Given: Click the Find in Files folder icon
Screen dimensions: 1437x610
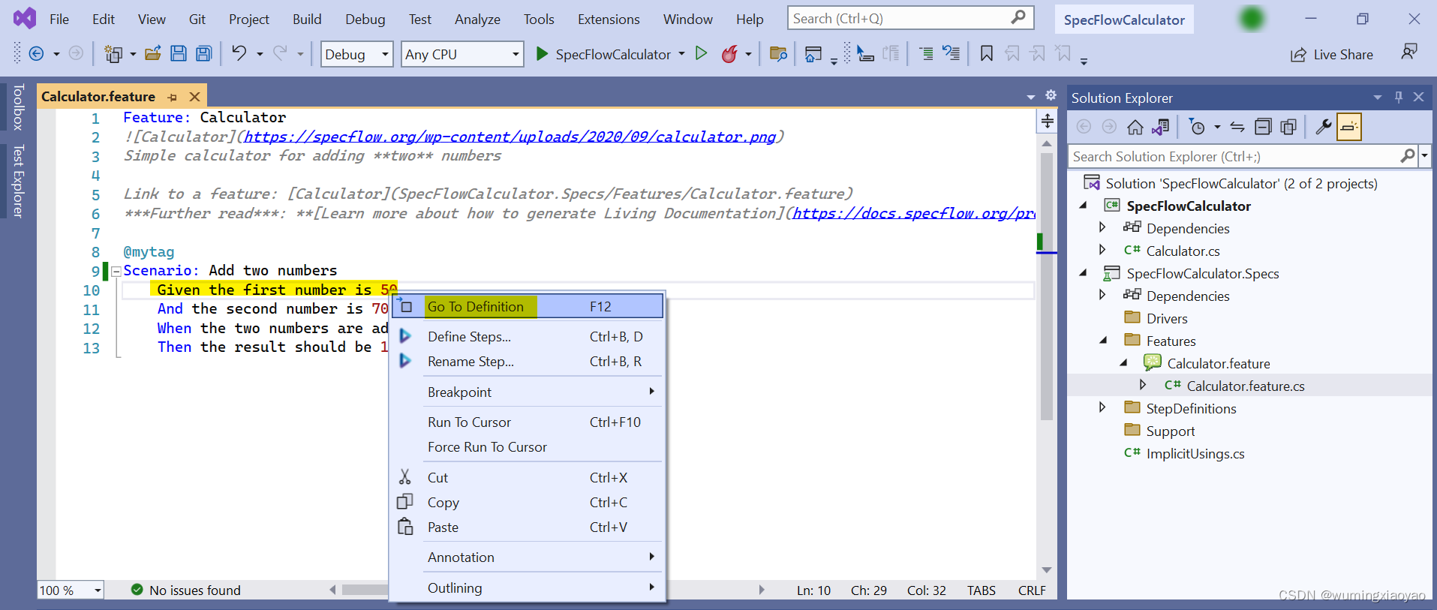Looking at the screenshot, I should pyautogui.click(x=779, y=53).
